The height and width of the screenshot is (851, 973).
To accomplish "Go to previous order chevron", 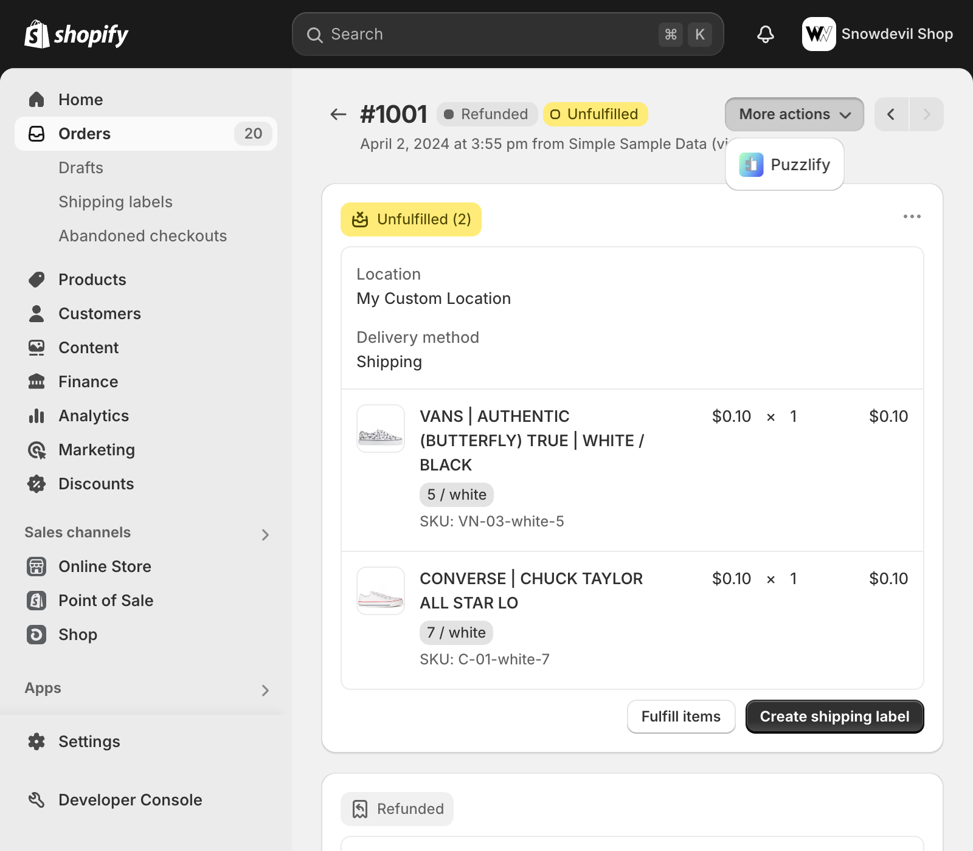I will coord(891,114).
